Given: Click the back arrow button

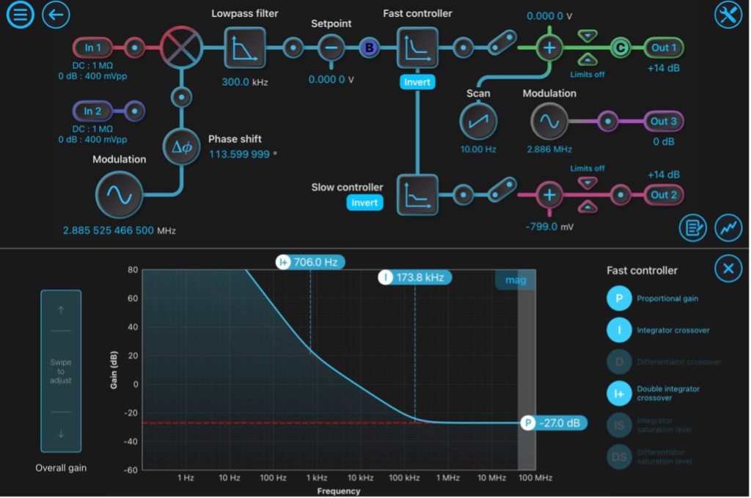Looking at the screenshot, I should pyautogui.click(x=56, y=14).
